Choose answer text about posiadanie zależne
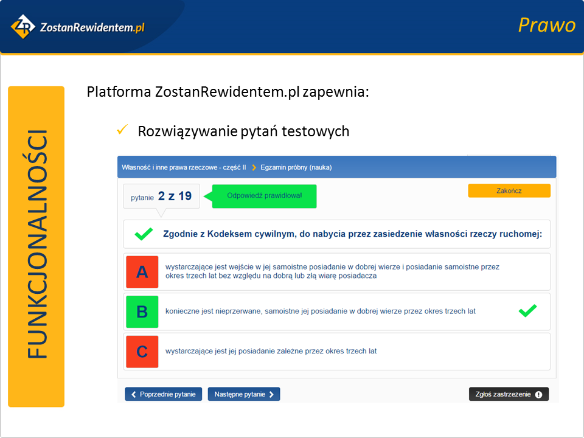This screenshot has width=584, height=438. pyautogui.click(x=271, y=352)
